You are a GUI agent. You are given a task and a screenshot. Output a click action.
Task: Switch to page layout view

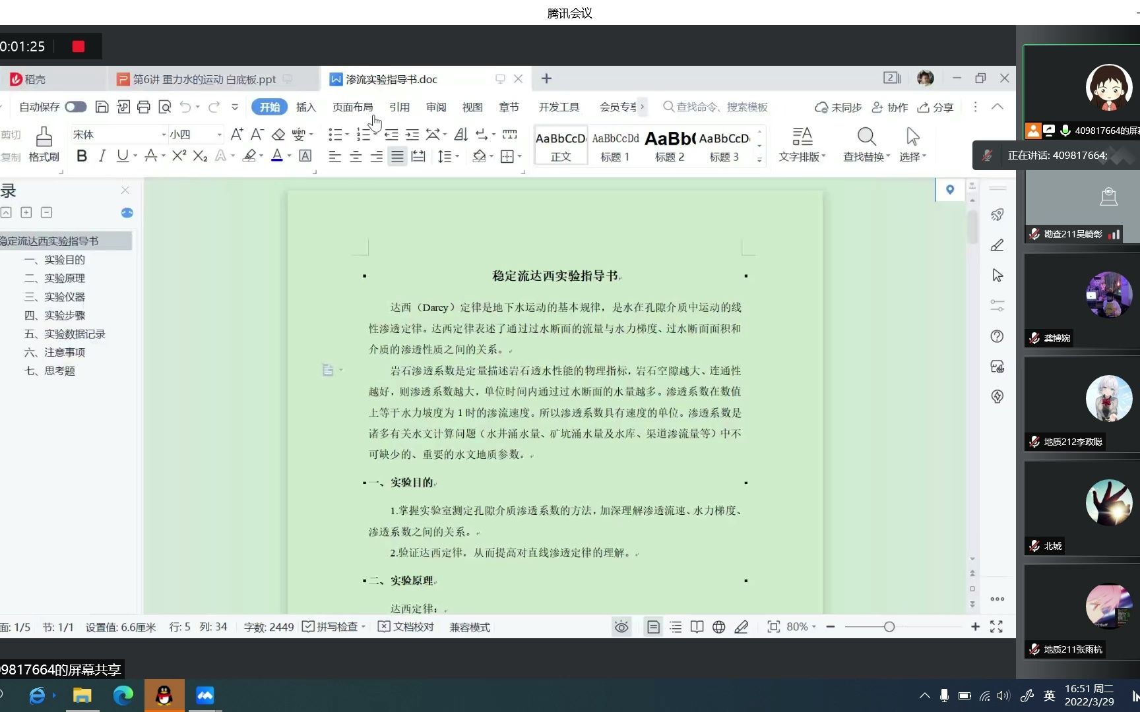(x=653, y=627)
